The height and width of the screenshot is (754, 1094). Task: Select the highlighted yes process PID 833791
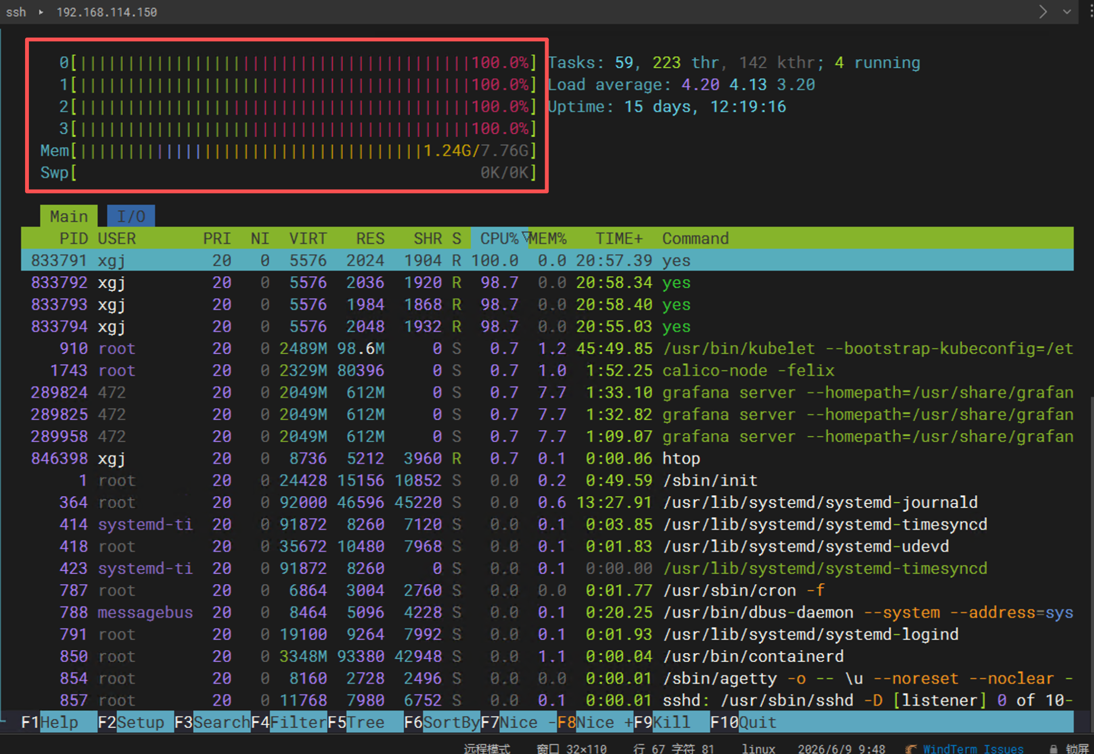pyautogui.click(x=547, y=260)
